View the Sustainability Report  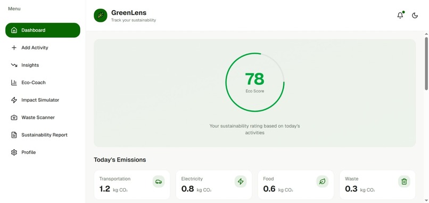pyautogui.click(x=43, y=135)
